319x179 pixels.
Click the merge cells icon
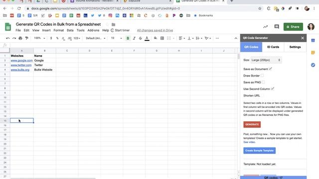(x=169, y=38)
